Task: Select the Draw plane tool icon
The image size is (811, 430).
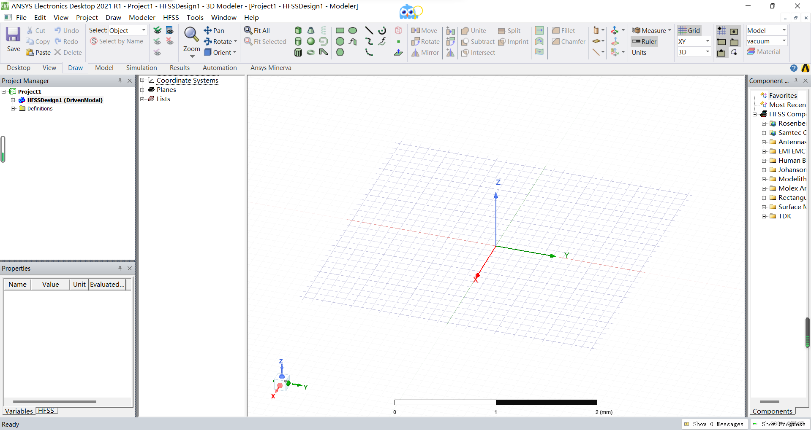Action: [x=398, y=52]
